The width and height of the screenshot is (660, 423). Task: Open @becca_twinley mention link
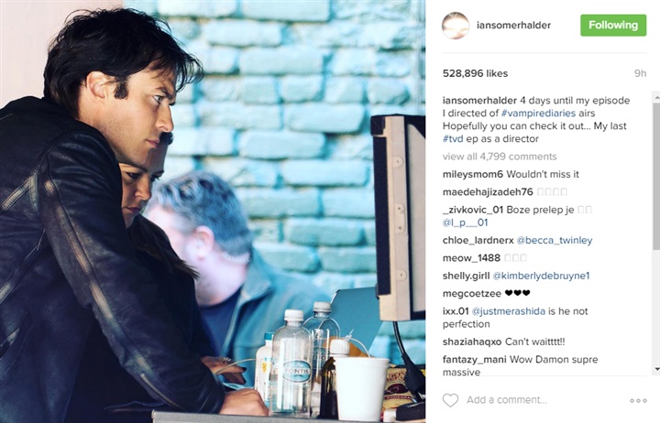coord(555,240)
